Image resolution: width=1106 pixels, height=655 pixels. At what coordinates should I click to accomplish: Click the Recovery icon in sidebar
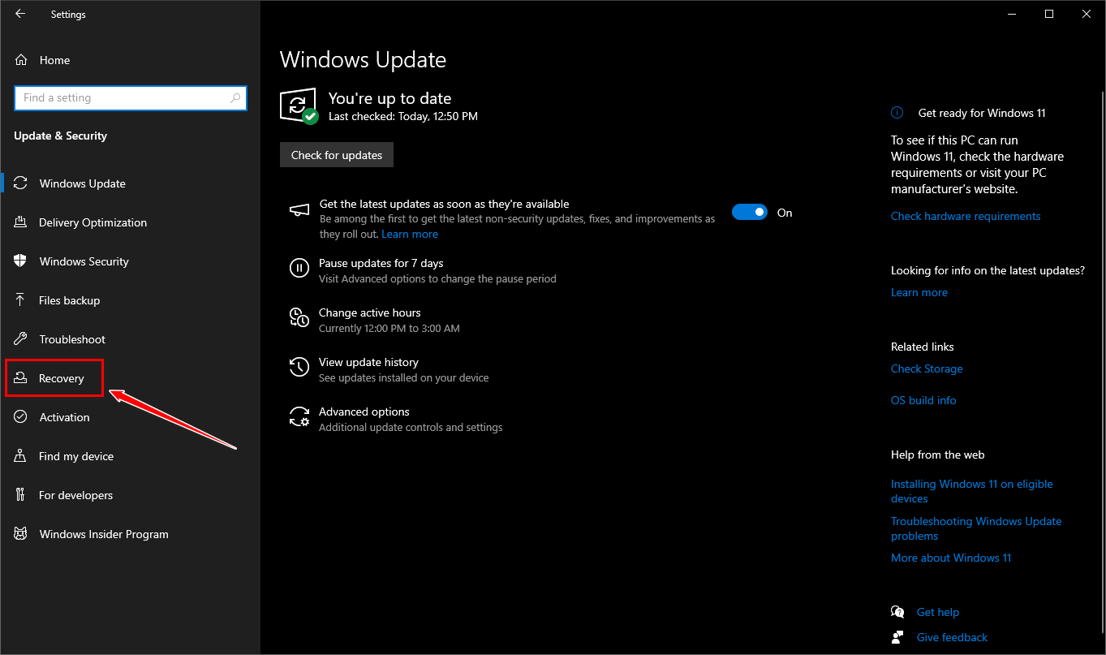21,378
